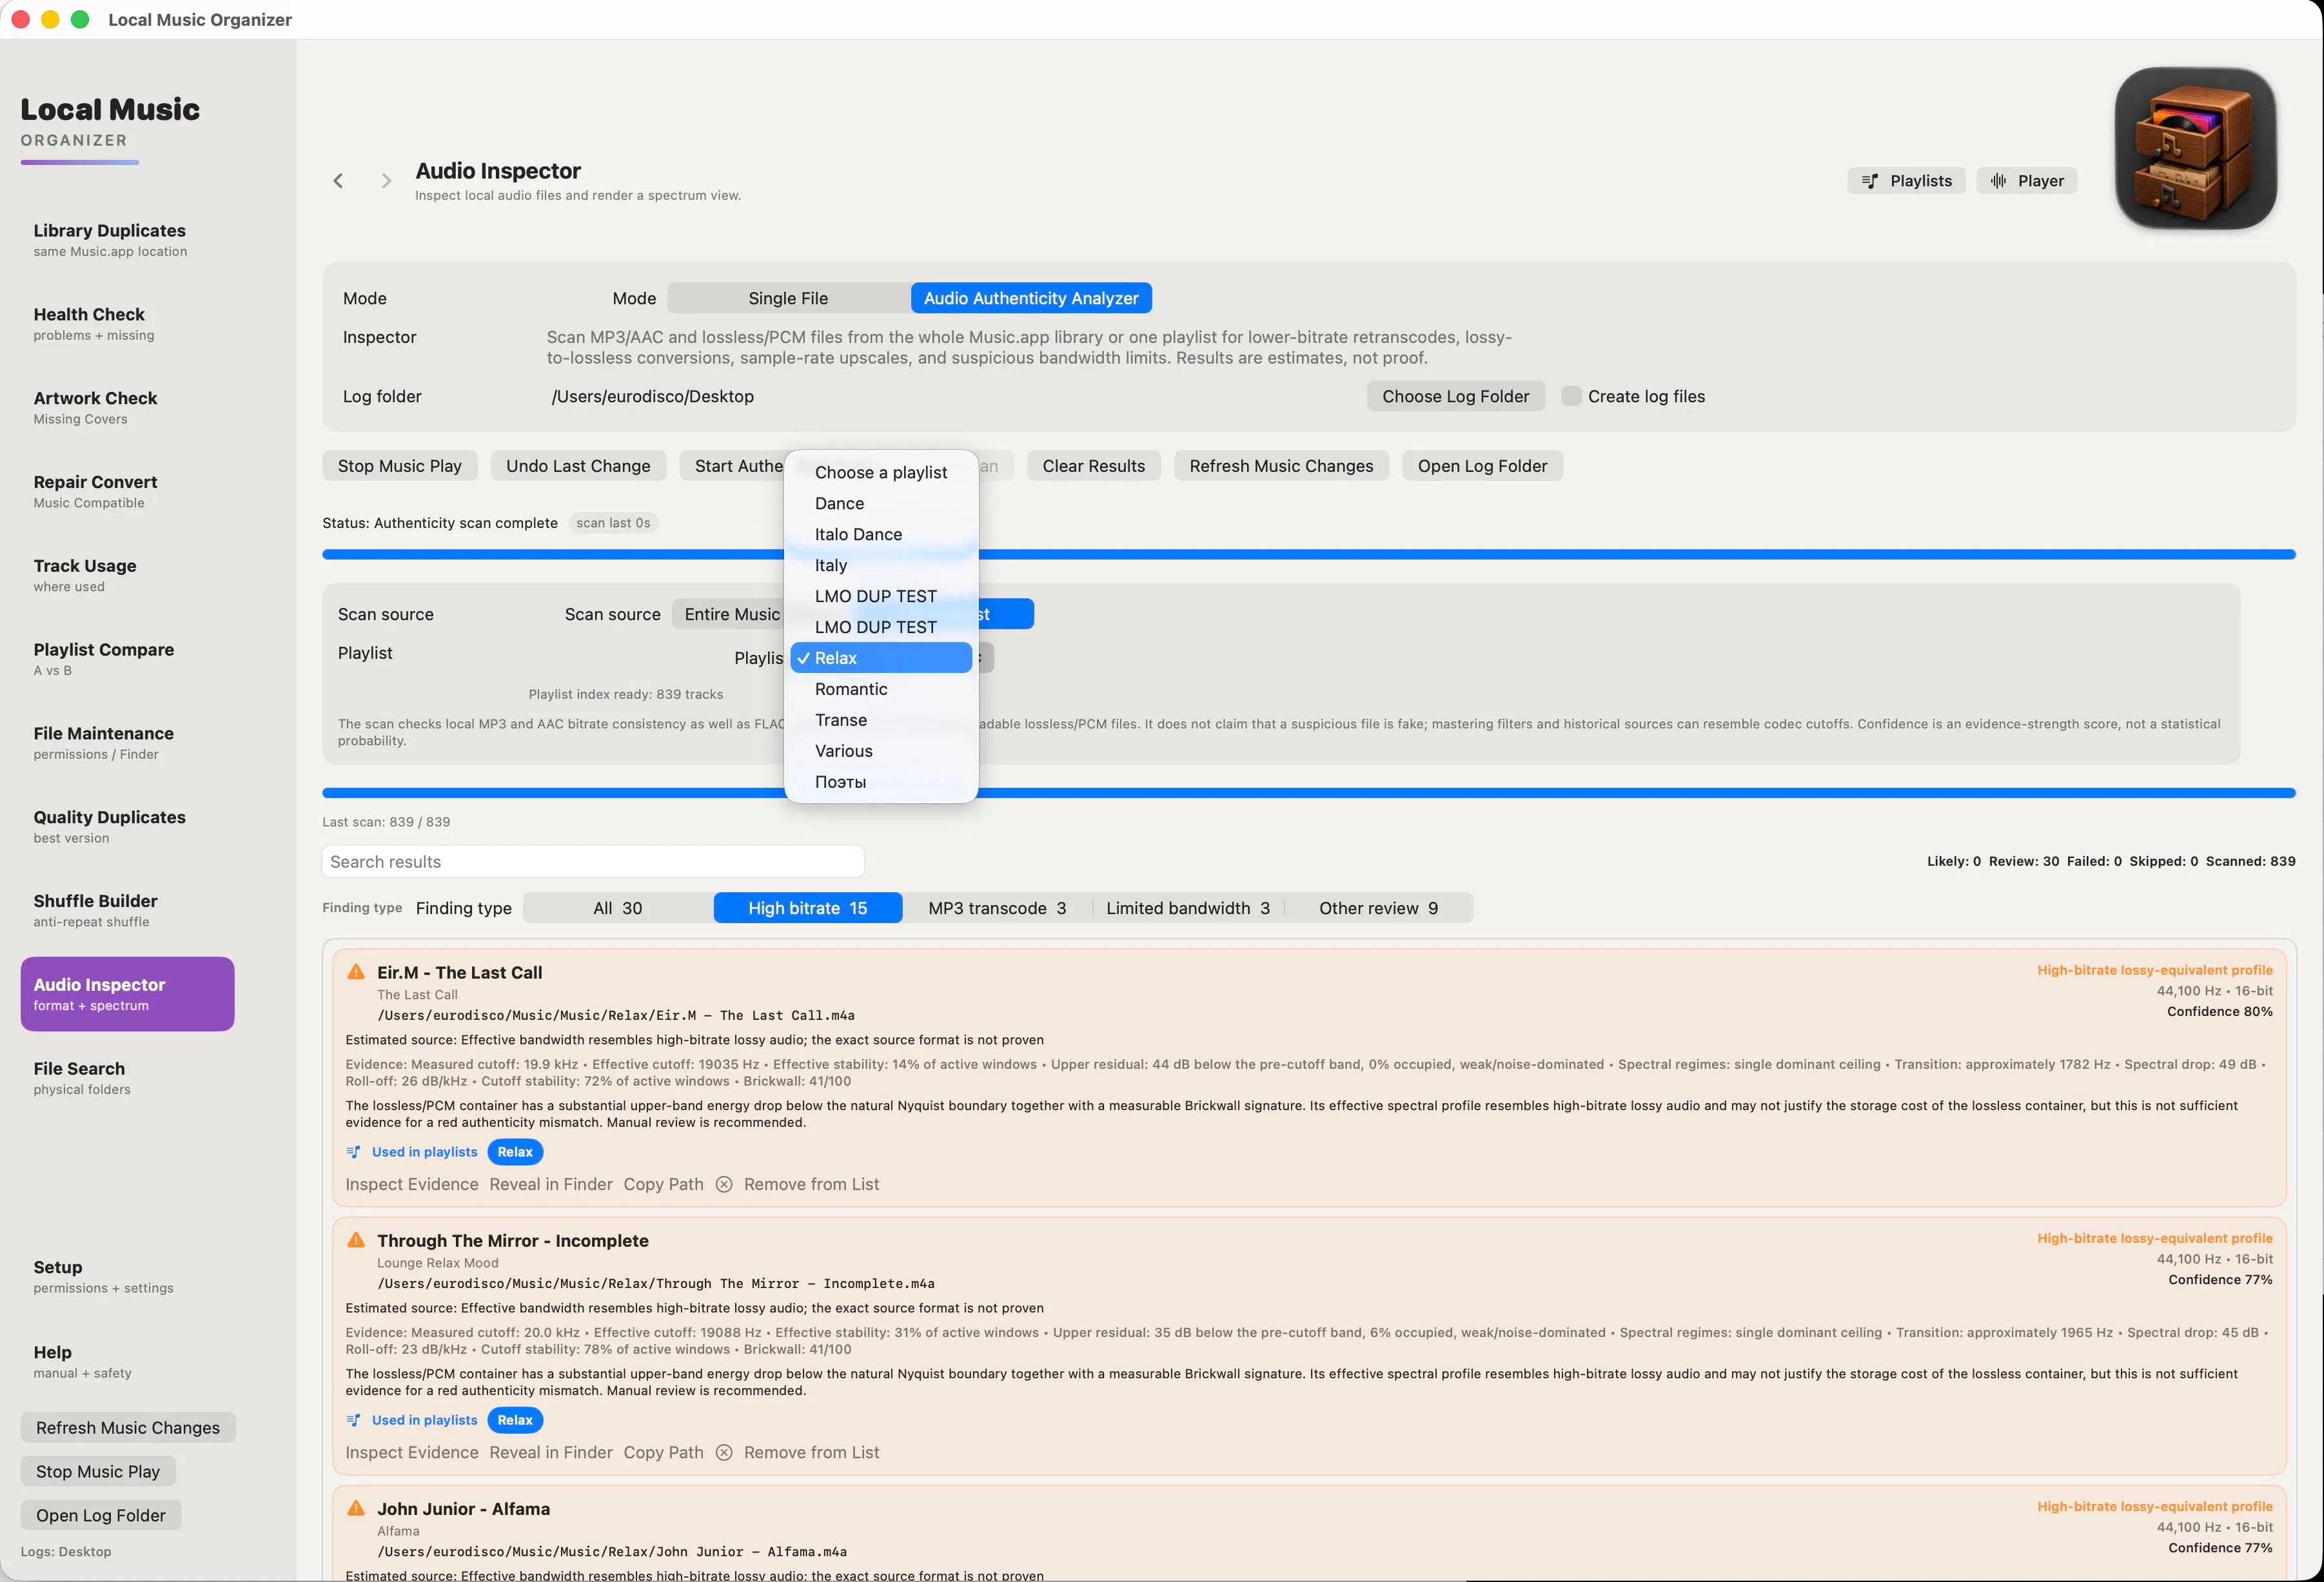
Task: Open the Playlists view button
Action: (x=1906, y=181)
